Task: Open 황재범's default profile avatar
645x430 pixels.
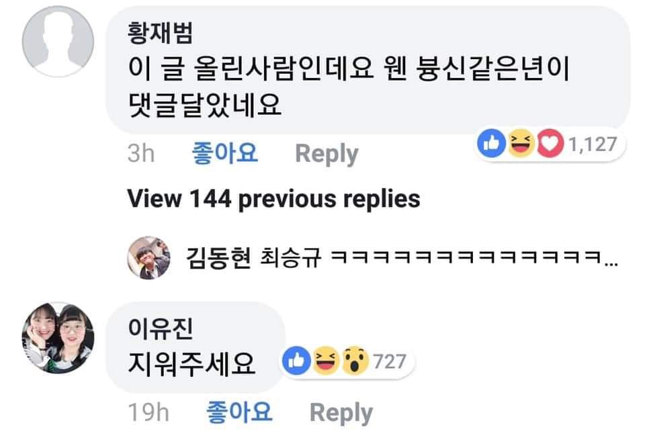Action: 58,41
